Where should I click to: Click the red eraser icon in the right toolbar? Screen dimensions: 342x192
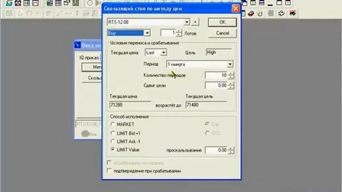[251, 13]
